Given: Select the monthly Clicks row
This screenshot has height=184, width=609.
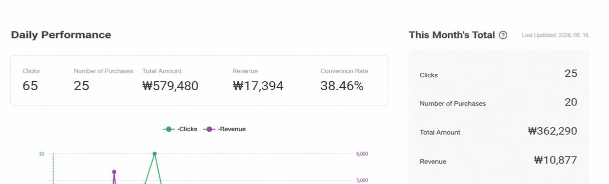Looking at the screenshot, I should pos(498,74).
